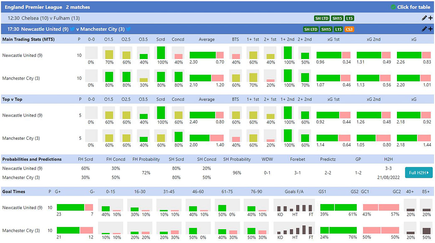
Task: Select the SH LTD badge on Chelsea match
Action: [322, 18]
